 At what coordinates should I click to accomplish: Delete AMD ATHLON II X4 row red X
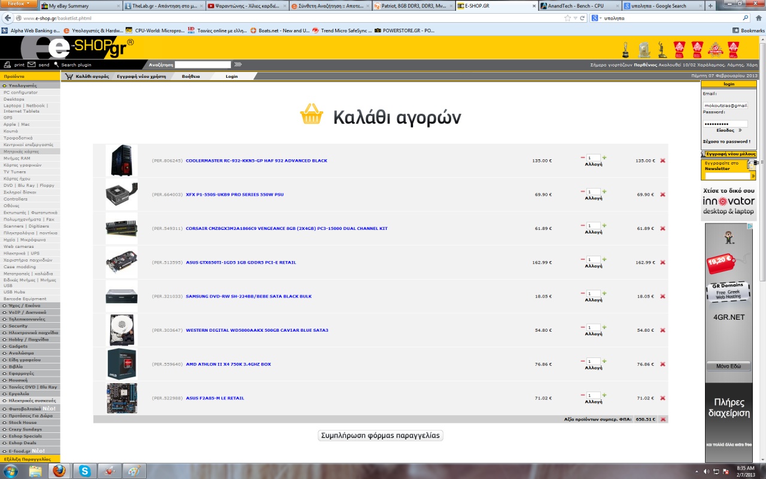pos(662,364)
